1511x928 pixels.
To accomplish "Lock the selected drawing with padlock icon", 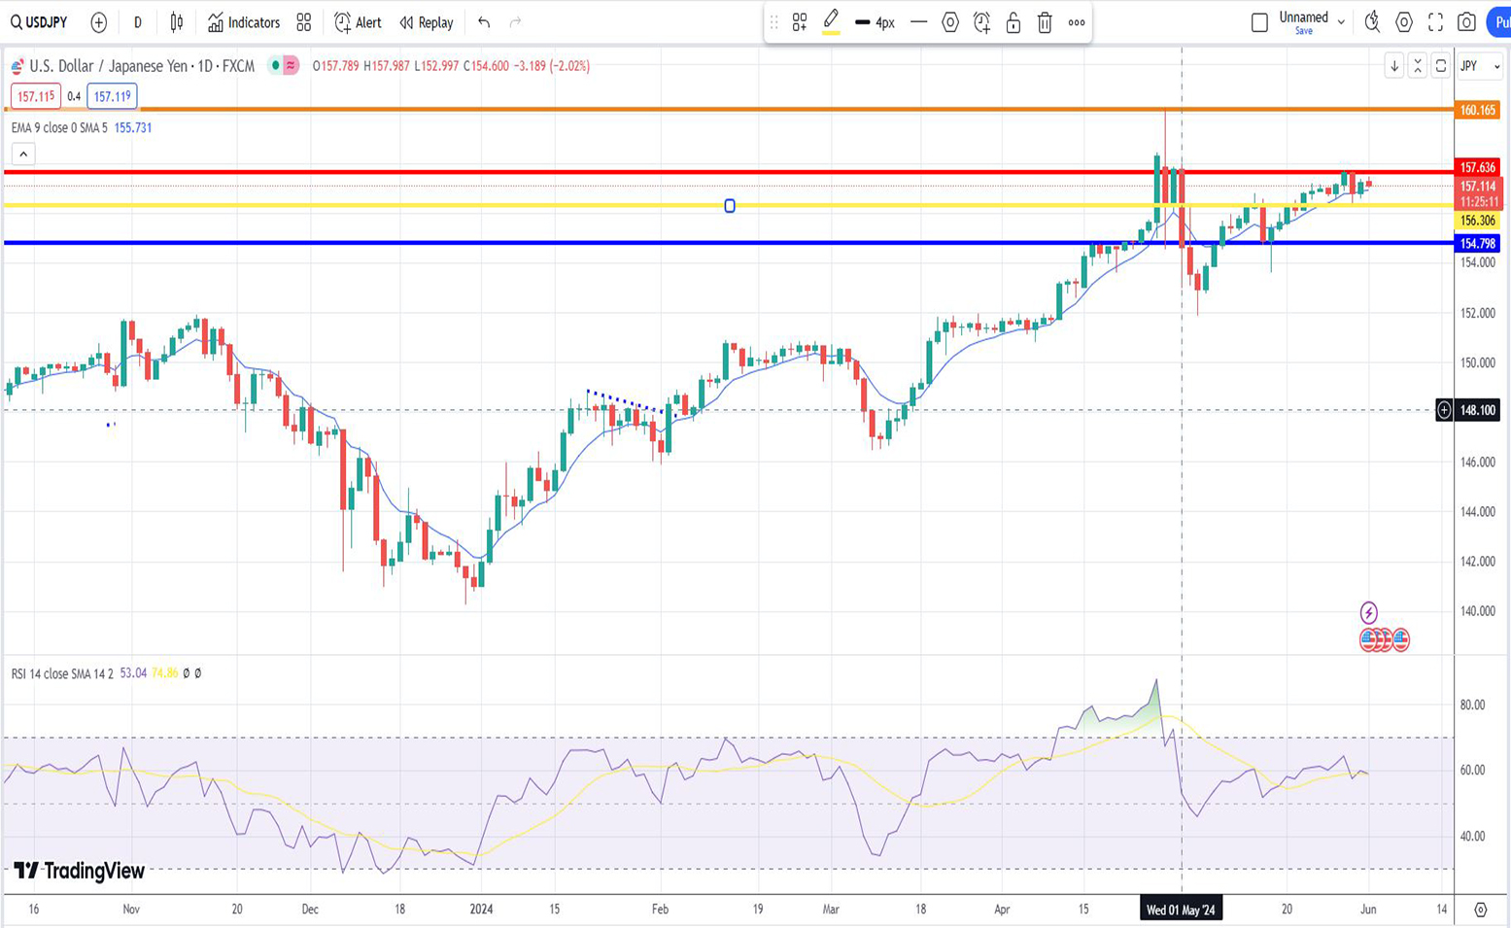I will pyautogui.click(x=1013, y=22).
